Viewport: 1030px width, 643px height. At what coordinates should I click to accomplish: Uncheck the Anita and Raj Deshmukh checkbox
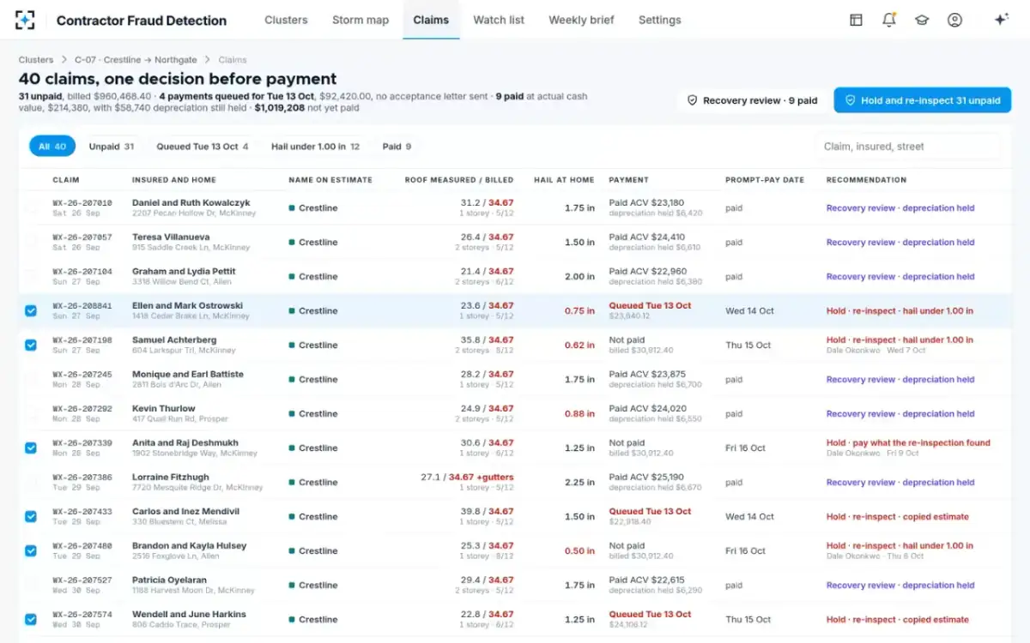31,448
